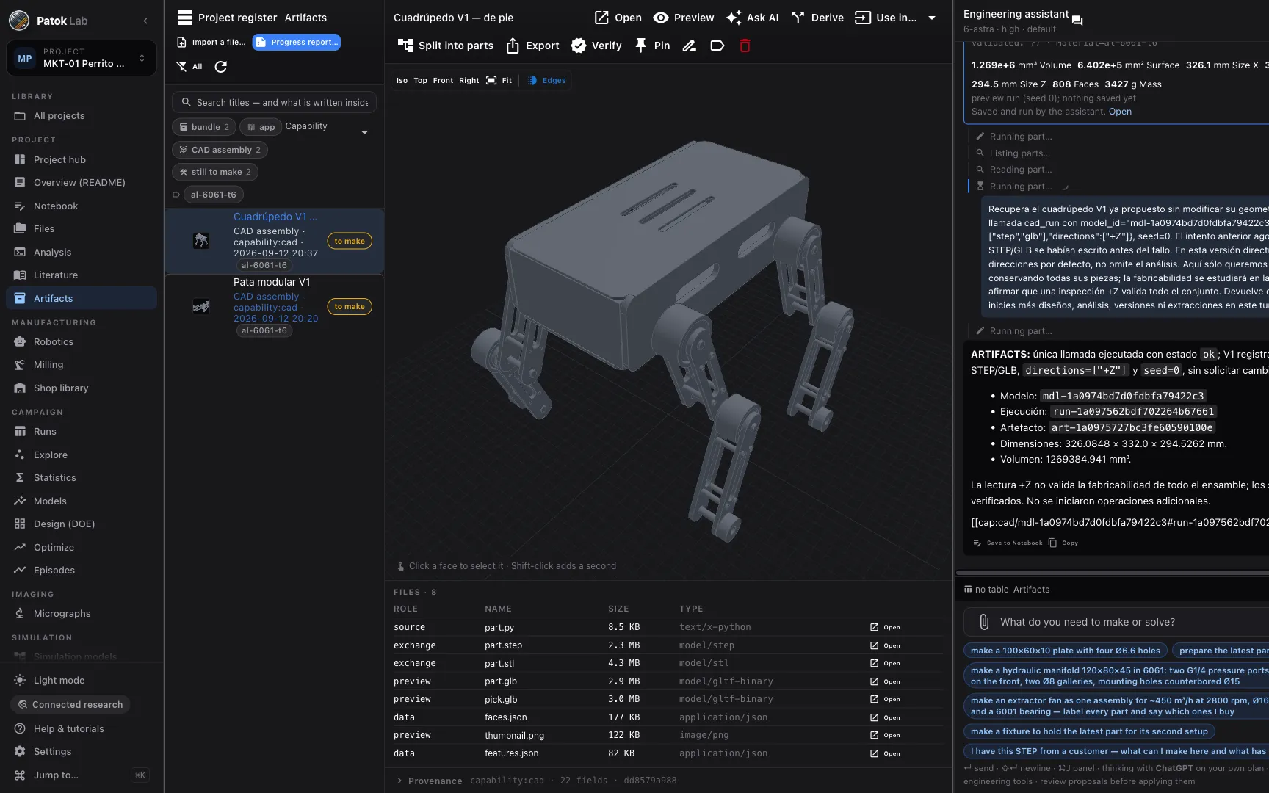Toggle Connected research
The height and width of the screenshot is (793, 1269).
(x=70, y=704)
